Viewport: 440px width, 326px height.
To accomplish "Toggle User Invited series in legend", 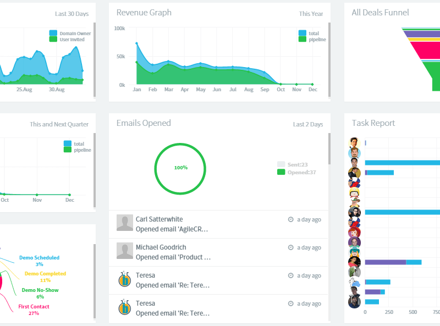I will click(53, 40).
